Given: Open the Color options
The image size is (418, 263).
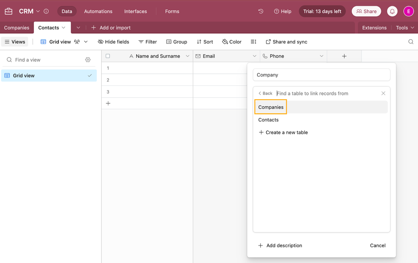Looking at the screenshot, I should (232, 42).
